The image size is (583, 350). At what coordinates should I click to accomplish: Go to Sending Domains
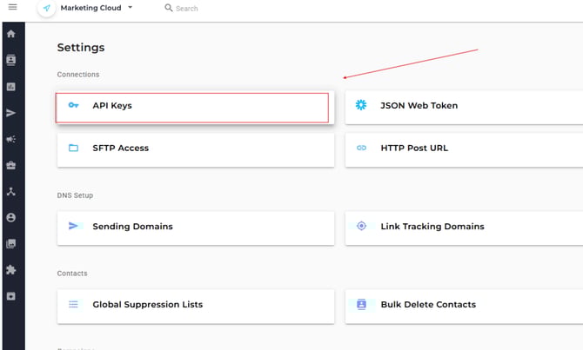click(195, 227)
